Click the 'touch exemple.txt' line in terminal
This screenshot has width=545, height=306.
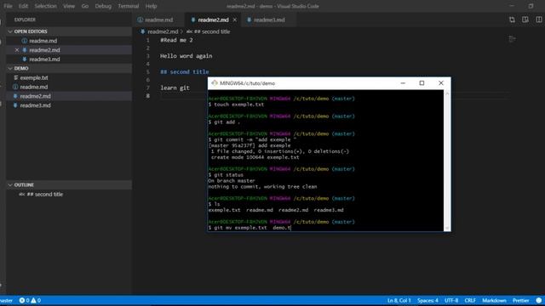236,105
